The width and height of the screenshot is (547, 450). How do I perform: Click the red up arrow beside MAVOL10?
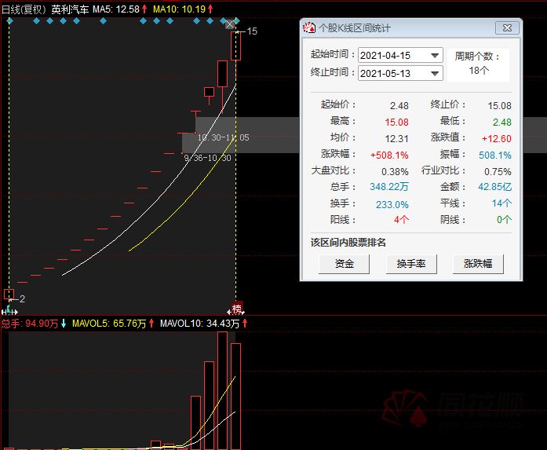tap(245, 324)
